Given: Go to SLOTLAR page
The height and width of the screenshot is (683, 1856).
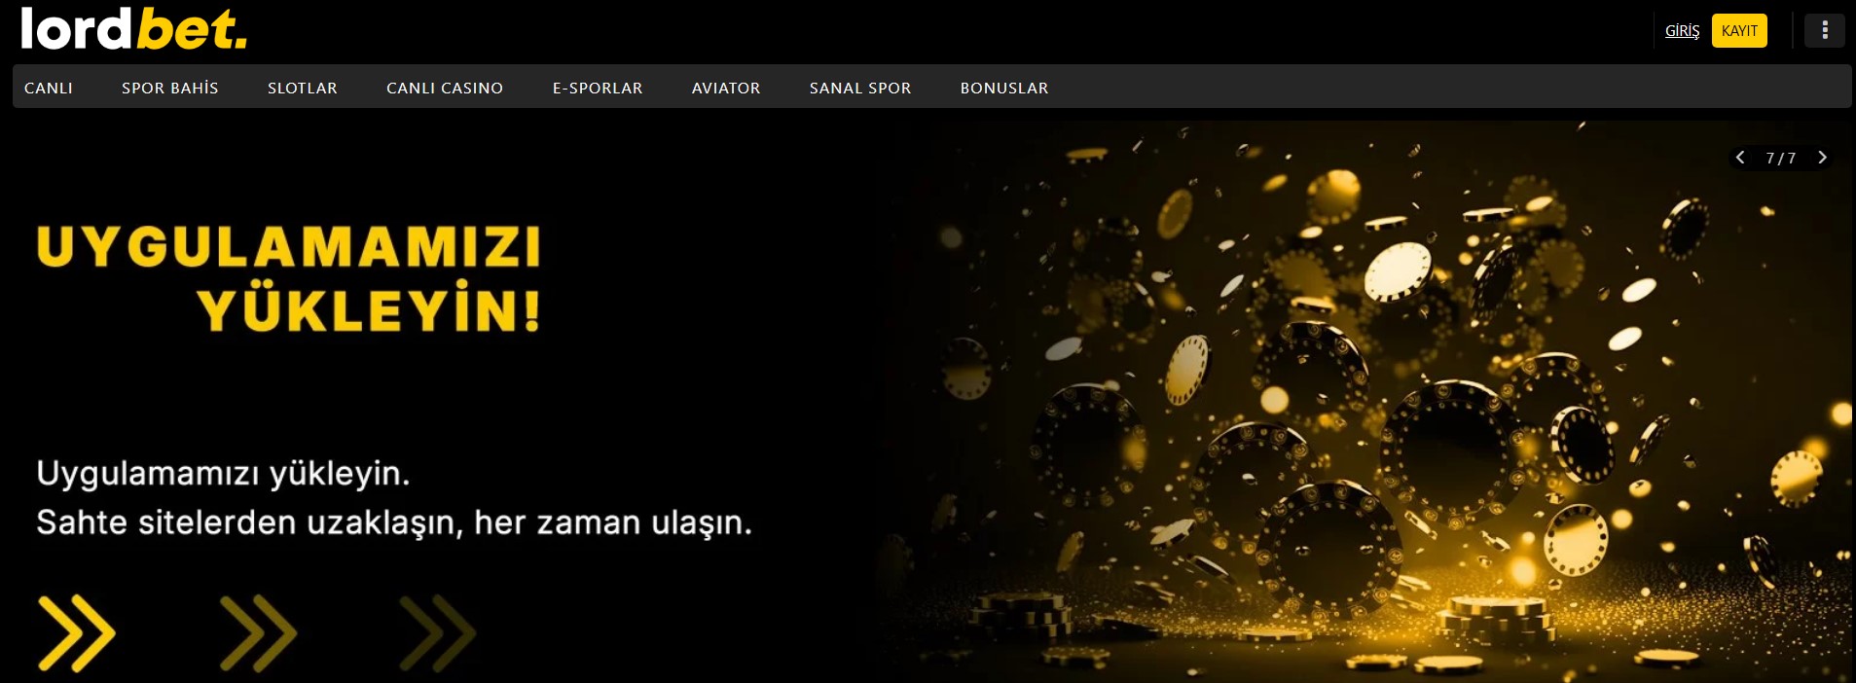Looking at the screenshot, I should [x=303, y=88].
